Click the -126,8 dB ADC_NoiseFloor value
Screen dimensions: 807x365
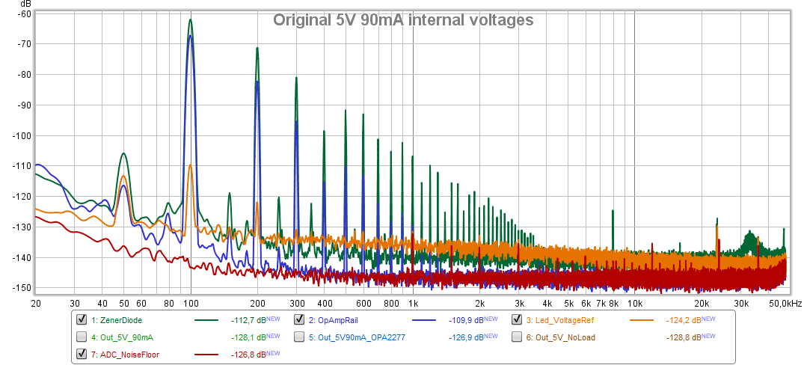[x=248, y=355]
